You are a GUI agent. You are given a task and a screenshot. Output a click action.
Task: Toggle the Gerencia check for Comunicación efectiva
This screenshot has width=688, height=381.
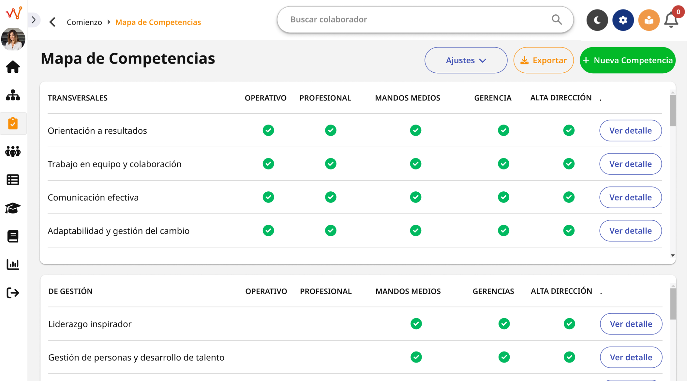click(x=503, y=197)
